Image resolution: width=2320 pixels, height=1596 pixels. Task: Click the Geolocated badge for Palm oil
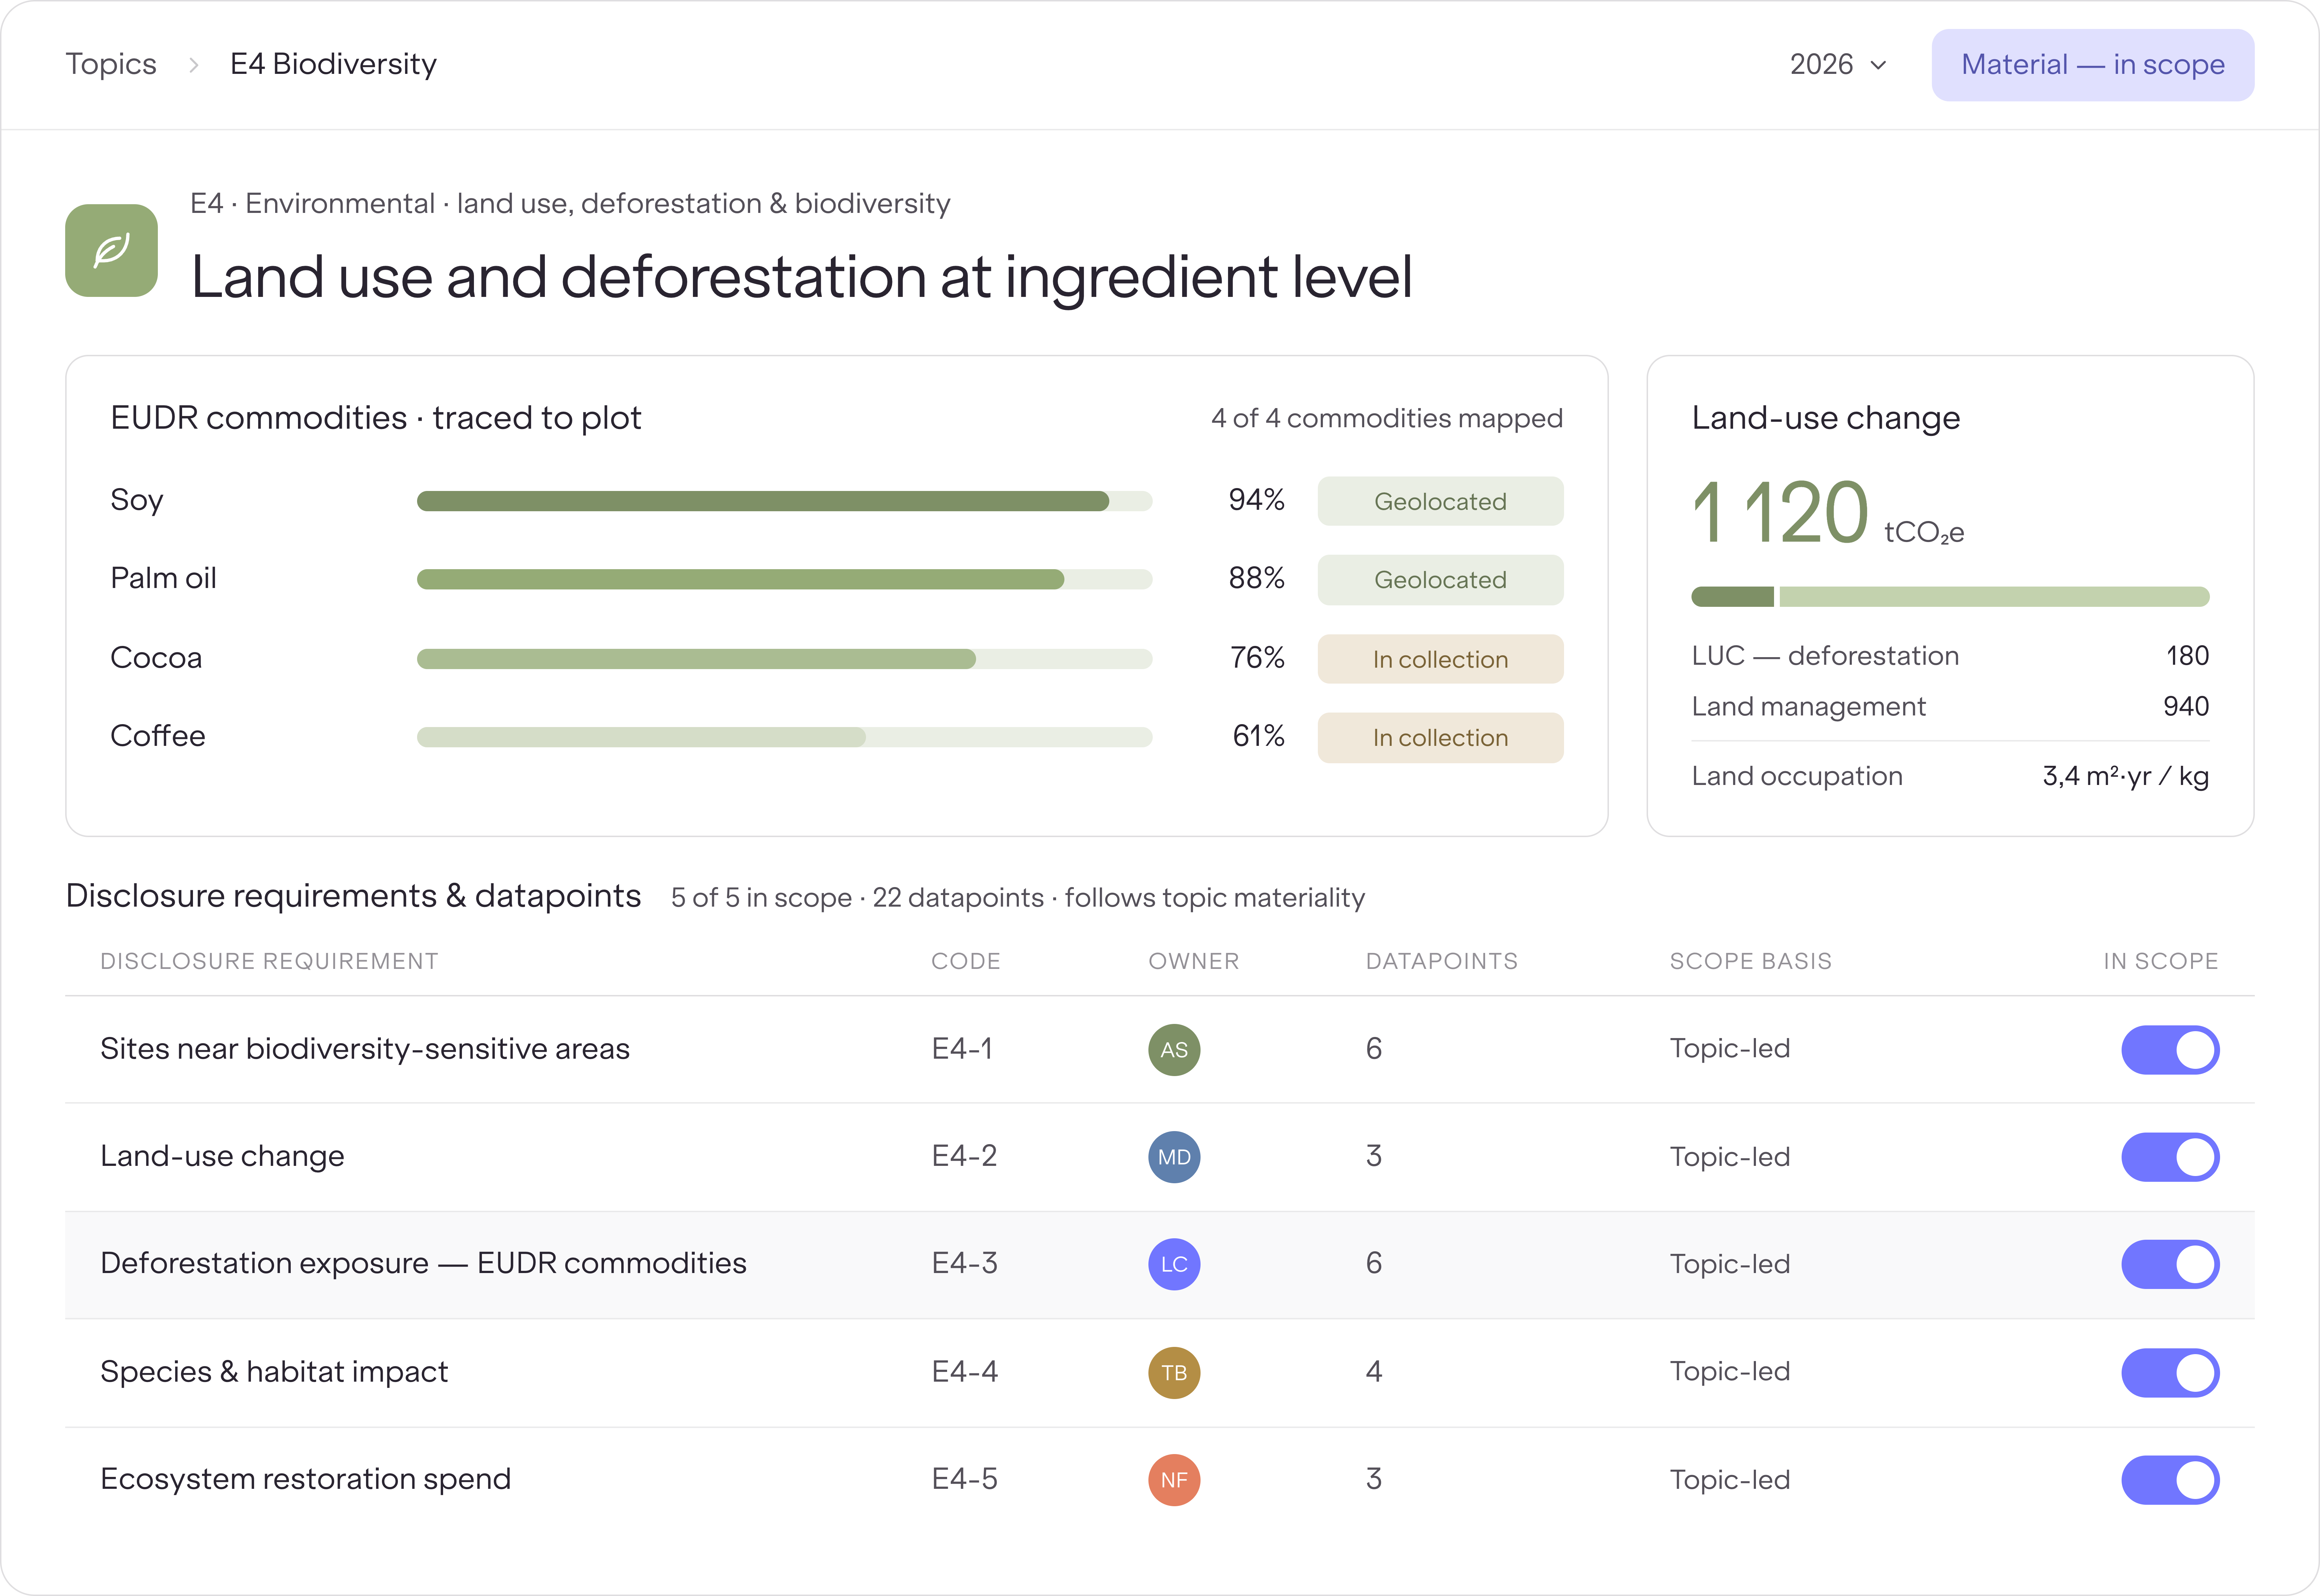pos(1440,580)
